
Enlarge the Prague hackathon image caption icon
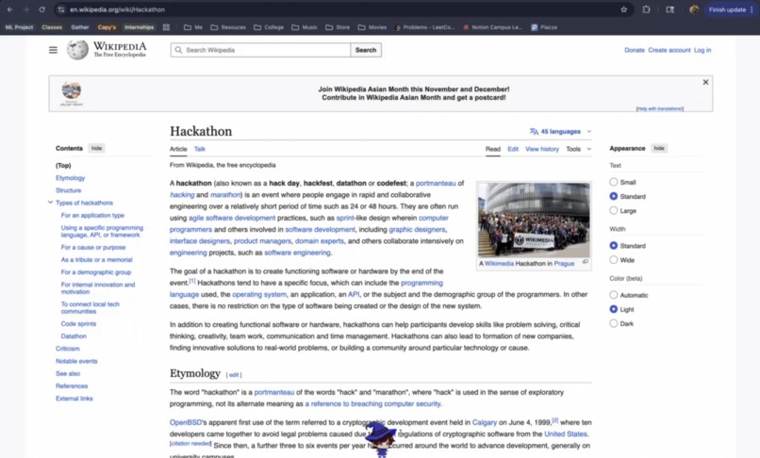pyautogui.click(x=585, y=262)
